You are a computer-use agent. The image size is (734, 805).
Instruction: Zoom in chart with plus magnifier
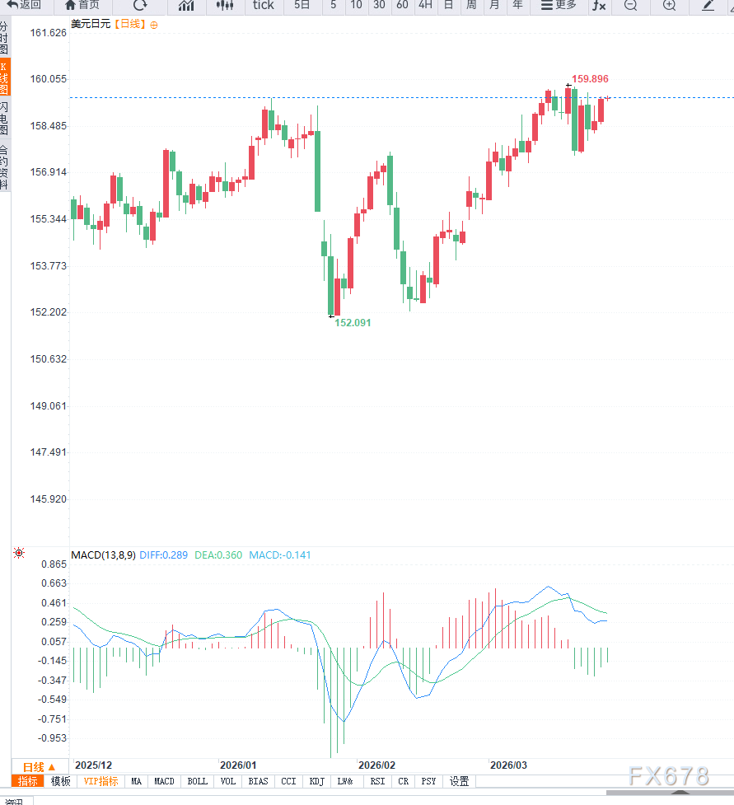(x=669, y=5)
